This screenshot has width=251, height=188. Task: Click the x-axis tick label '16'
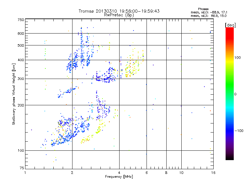(x=213, y=173)
